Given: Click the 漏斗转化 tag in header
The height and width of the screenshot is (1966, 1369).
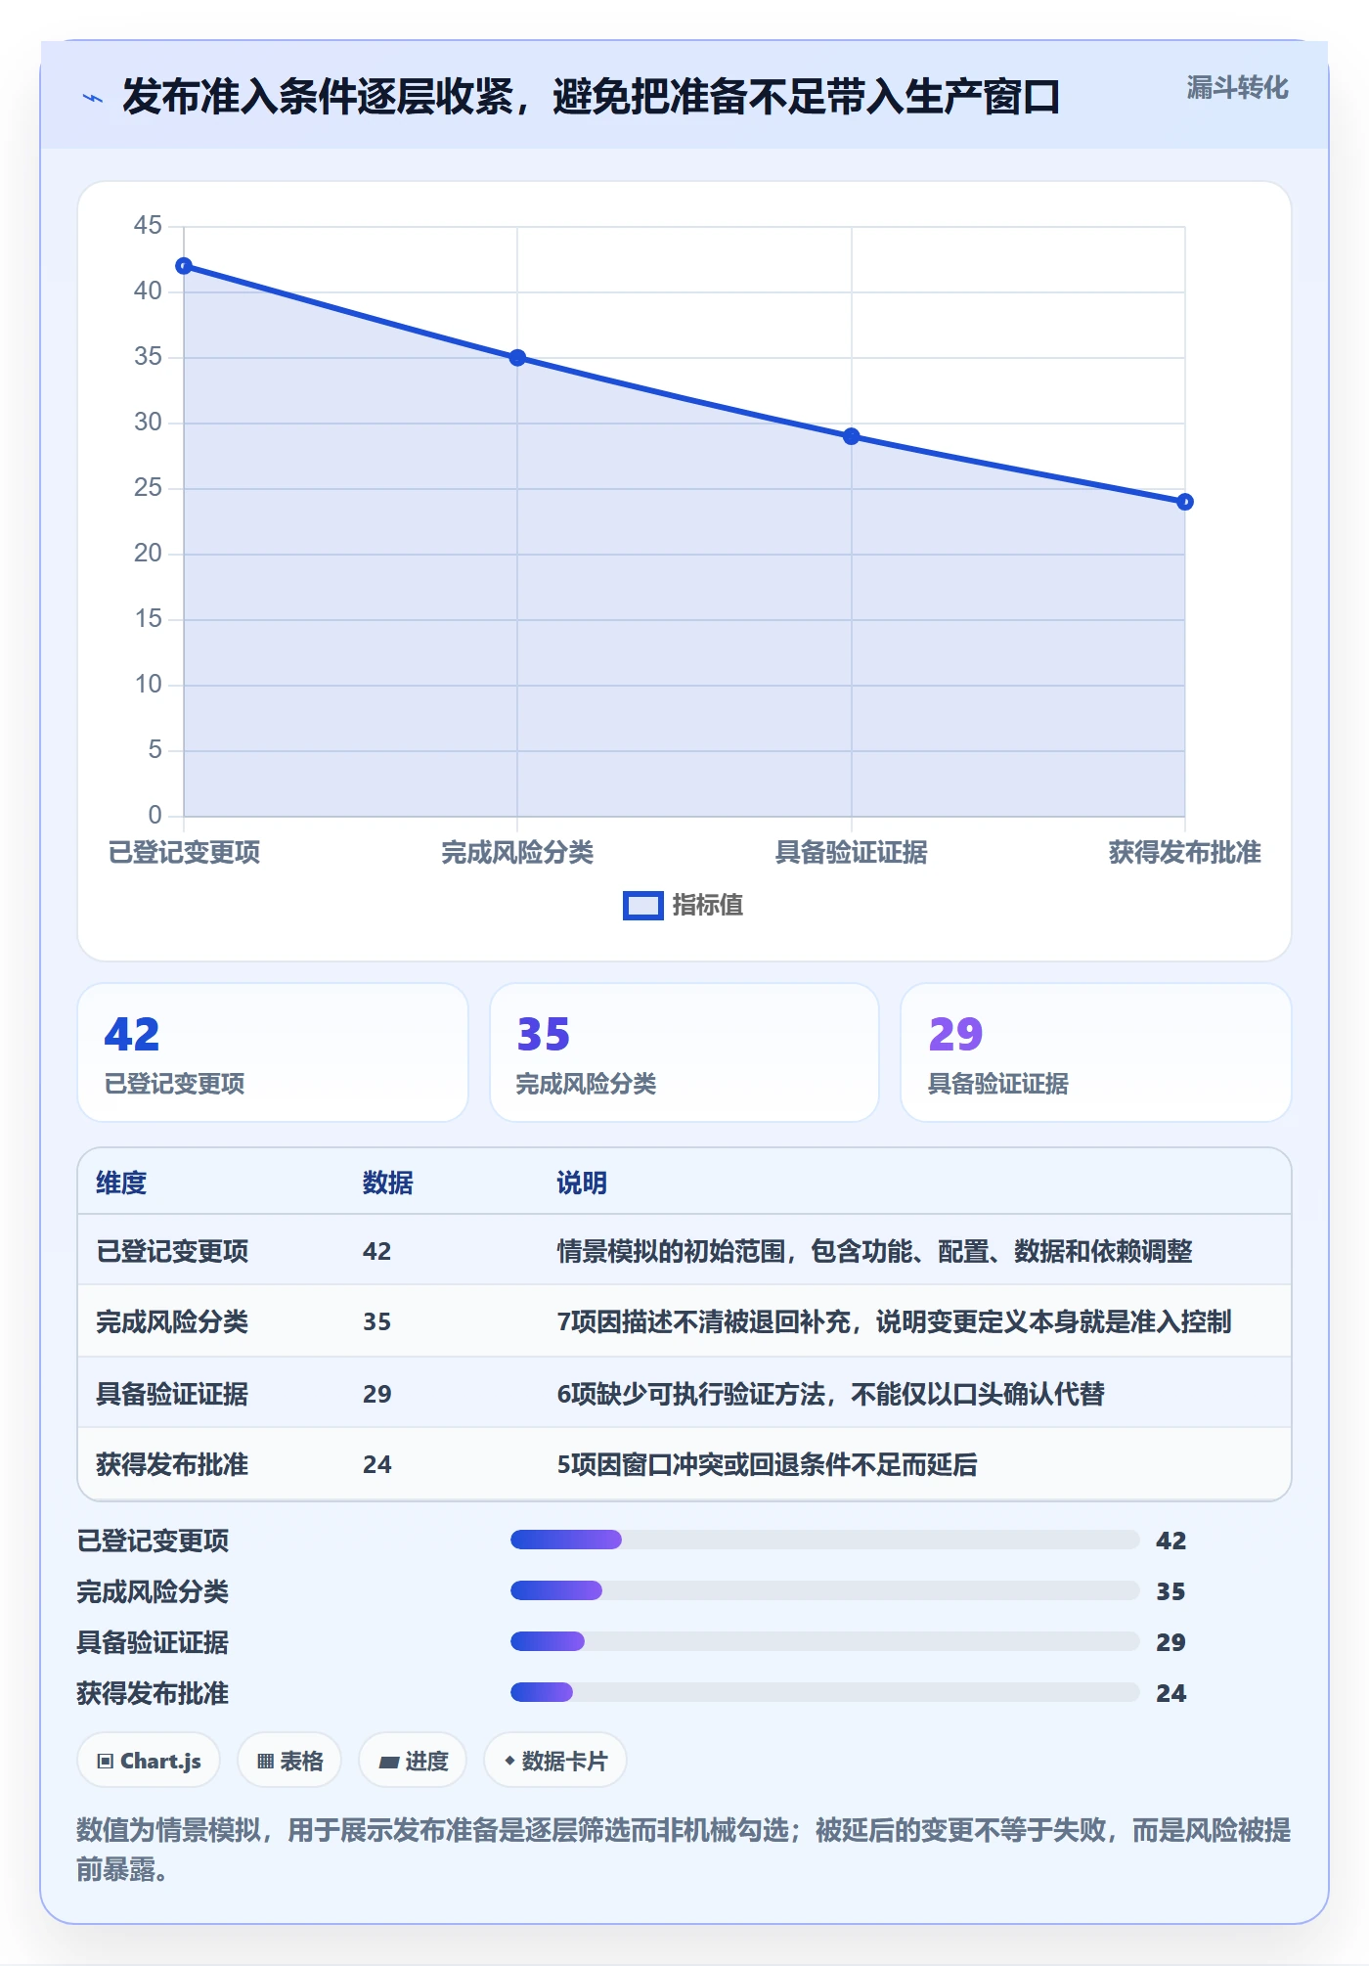Looking at the screenshot, I should (1237, 88).
